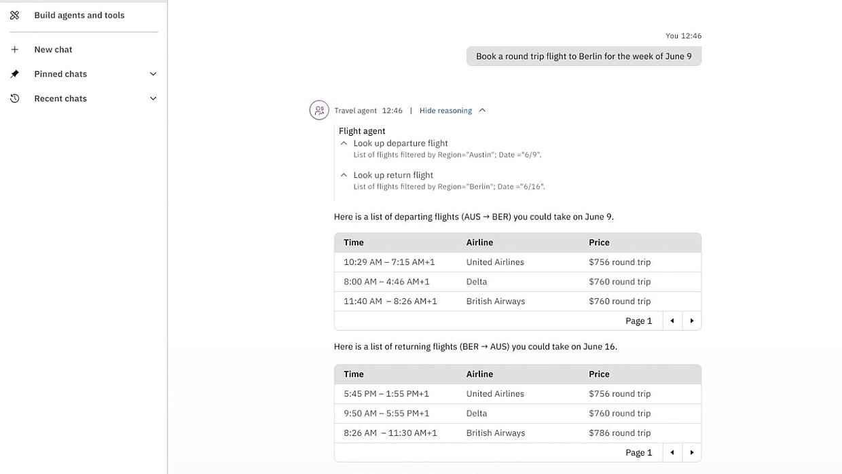This screenshot has height=474, width=842.
Task: Collapse the Look up departure flight step
Action: pyautogui.click(x=344, y=143)
